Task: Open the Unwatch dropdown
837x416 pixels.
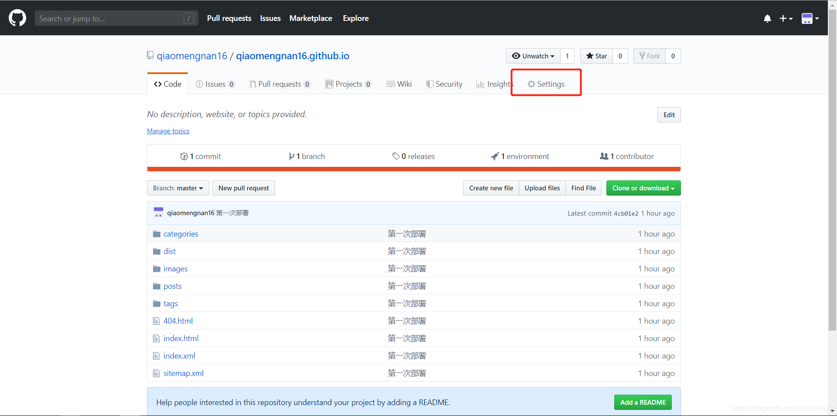Action: [x=533, y=56]
